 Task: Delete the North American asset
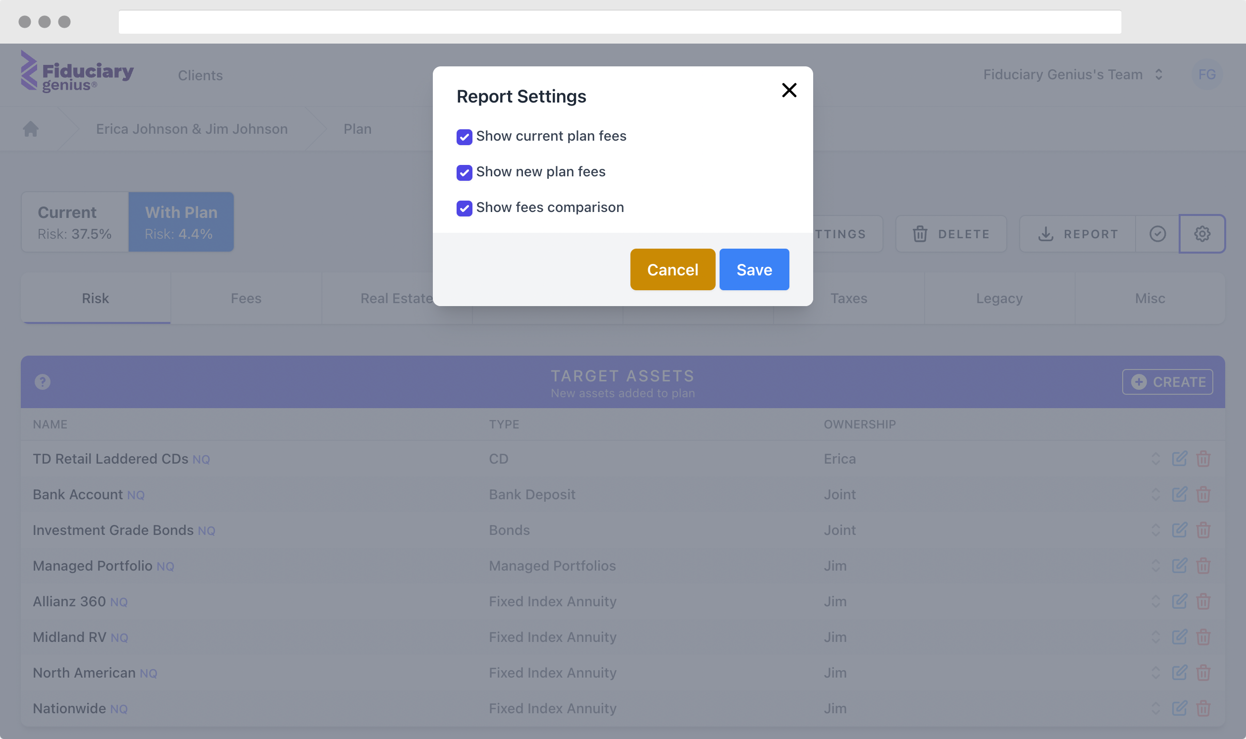pyautogui.click(x=1203, y=672)
